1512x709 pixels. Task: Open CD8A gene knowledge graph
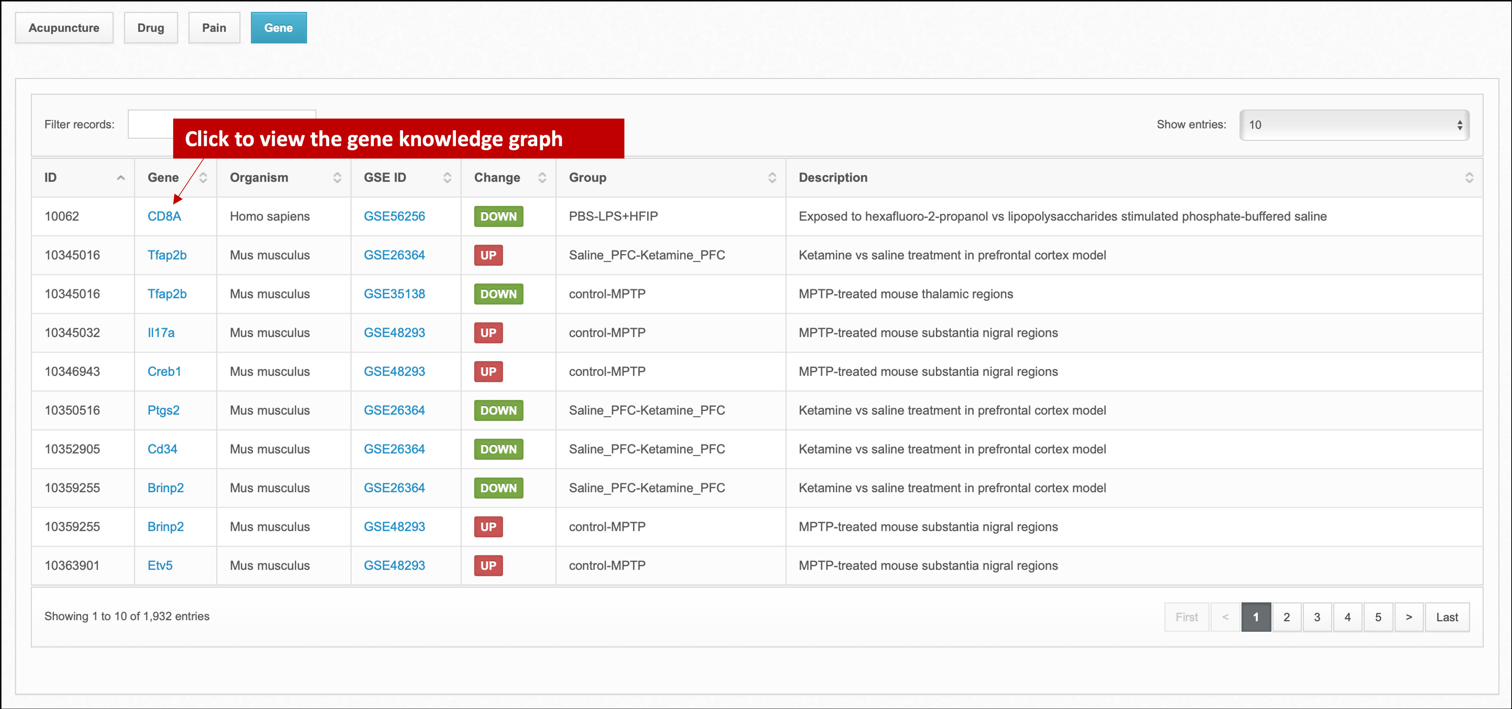pos(164,217)
